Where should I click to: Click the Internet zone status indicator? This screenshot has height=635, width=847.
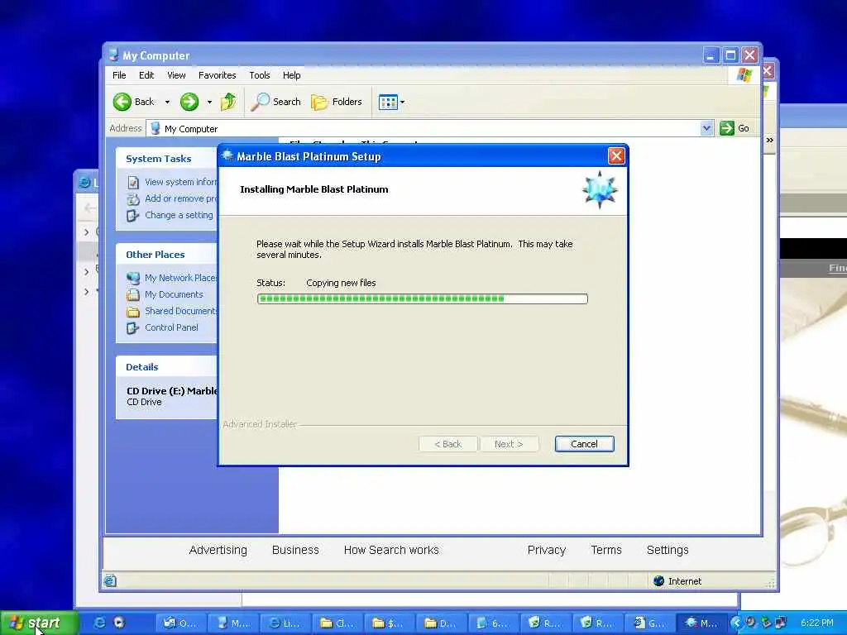click(x=677, y=581)
